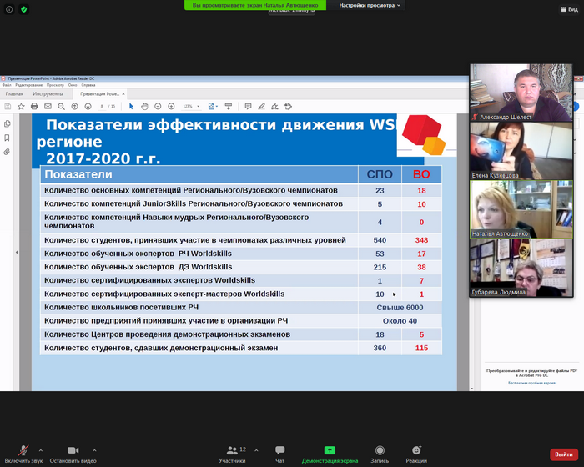Open the Участники participants panel
The width and height of the screenshot is (584, 467).
click(232, 451)
